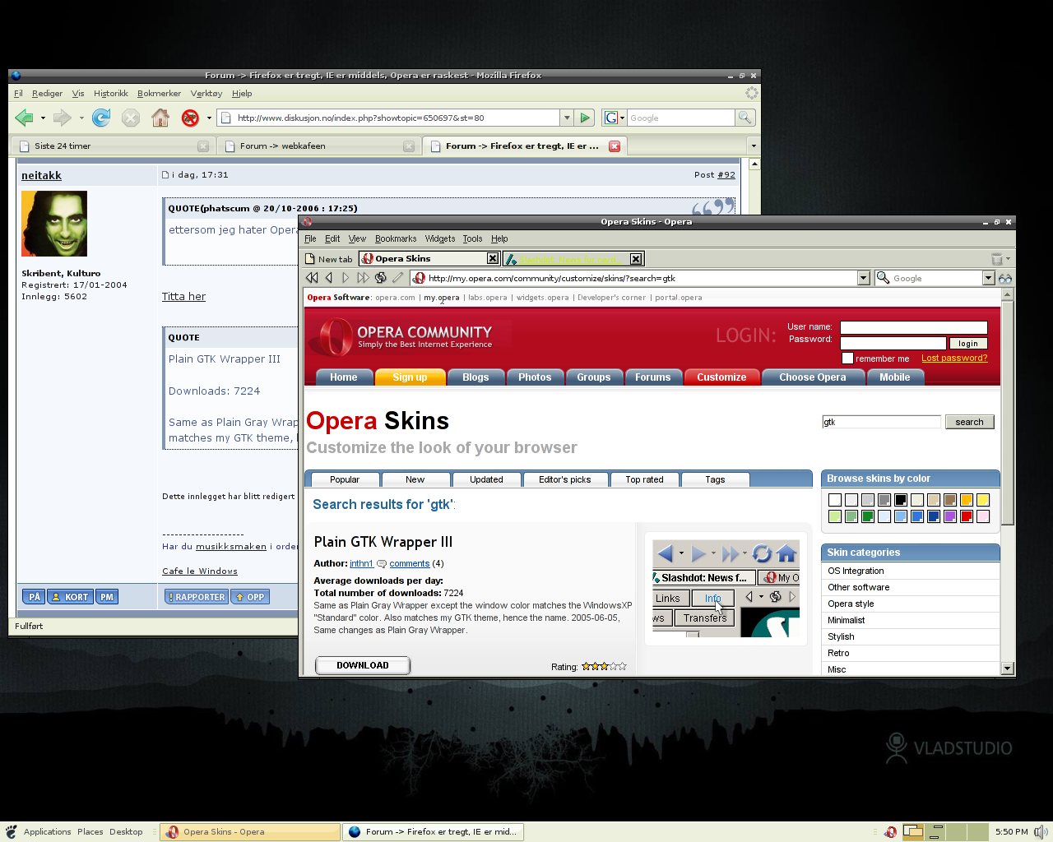Click the Firefox search magnifier icon

click(745, 118)
